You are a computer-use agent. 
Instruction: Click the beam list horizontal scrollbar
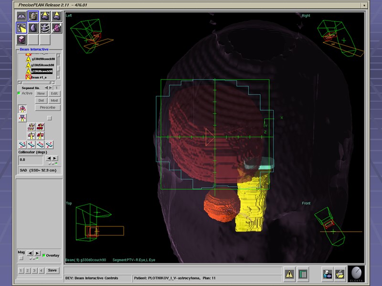click(36, 83)
